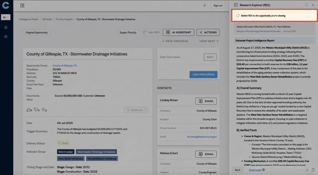The height and width of the screenshot is (175, 318).
Task: Click the 29-Jul-2026 date value
Action: 65,123
